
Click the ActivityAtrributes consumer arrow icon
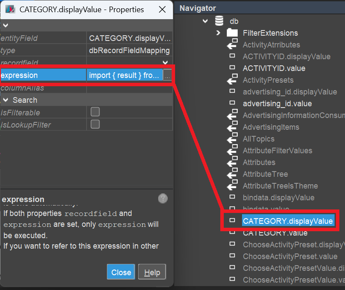tap(232, 44)
